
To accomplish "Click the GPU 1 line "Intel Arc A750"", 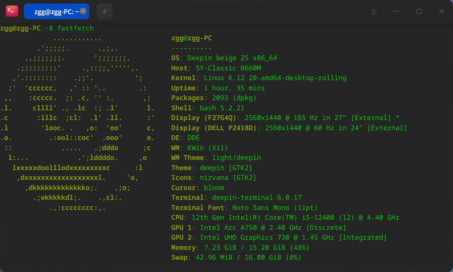I will [x=259, y=228].
